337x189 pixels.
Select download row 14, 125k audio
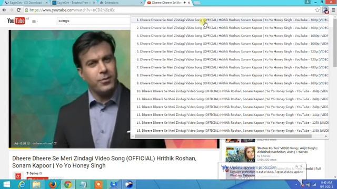[x=230, y=123]
